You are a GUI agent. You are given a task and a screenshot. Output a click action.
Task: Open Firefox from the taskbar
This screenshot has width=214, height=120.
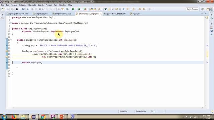14,117
